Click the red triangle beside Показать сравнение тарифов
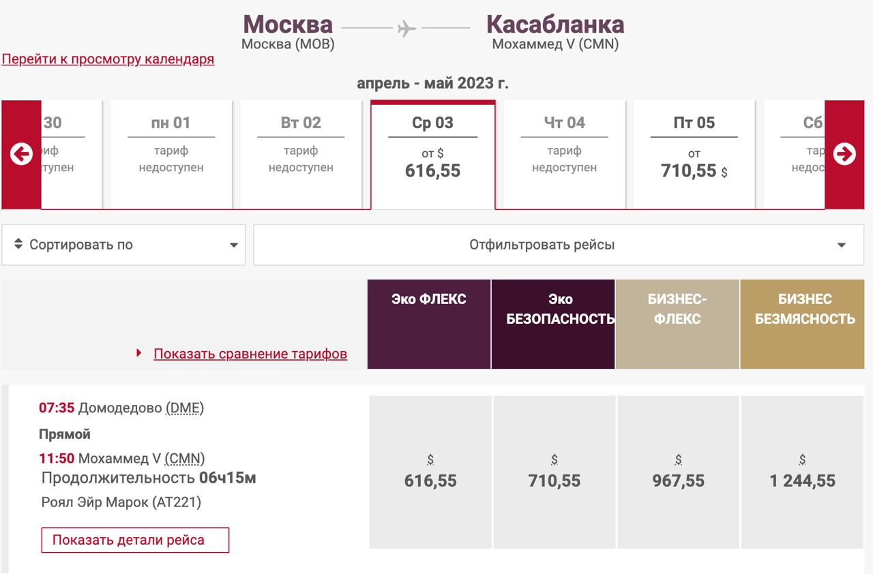 [139, 353]
